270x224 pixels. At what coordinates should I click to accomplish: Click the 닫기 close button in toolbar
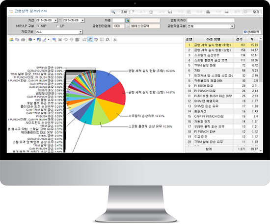tap(252, 12)
